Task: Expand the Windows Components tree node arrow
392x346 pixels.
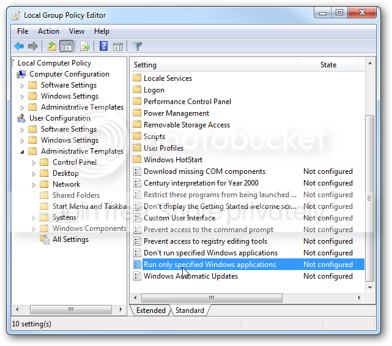Action: (x=34, y=229)
